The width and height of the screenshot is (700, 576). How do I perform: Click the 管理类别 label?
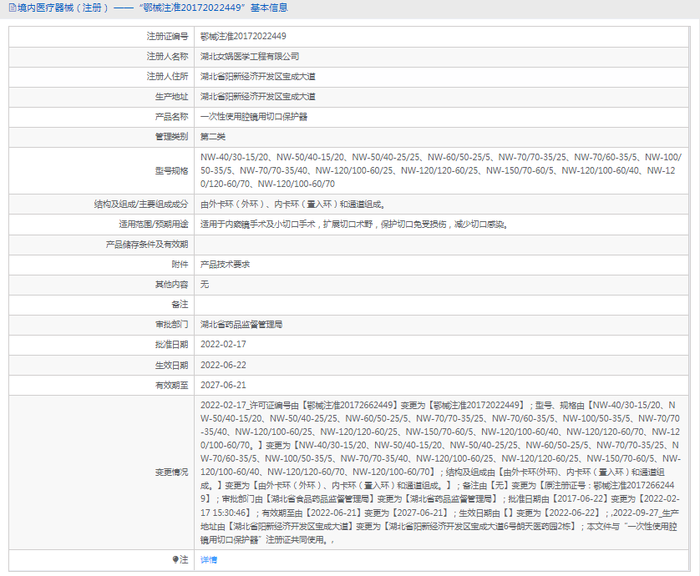pyautogui.click(x=171, y=137)
